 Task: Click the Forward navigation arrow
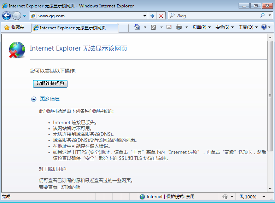pos(17,16)
